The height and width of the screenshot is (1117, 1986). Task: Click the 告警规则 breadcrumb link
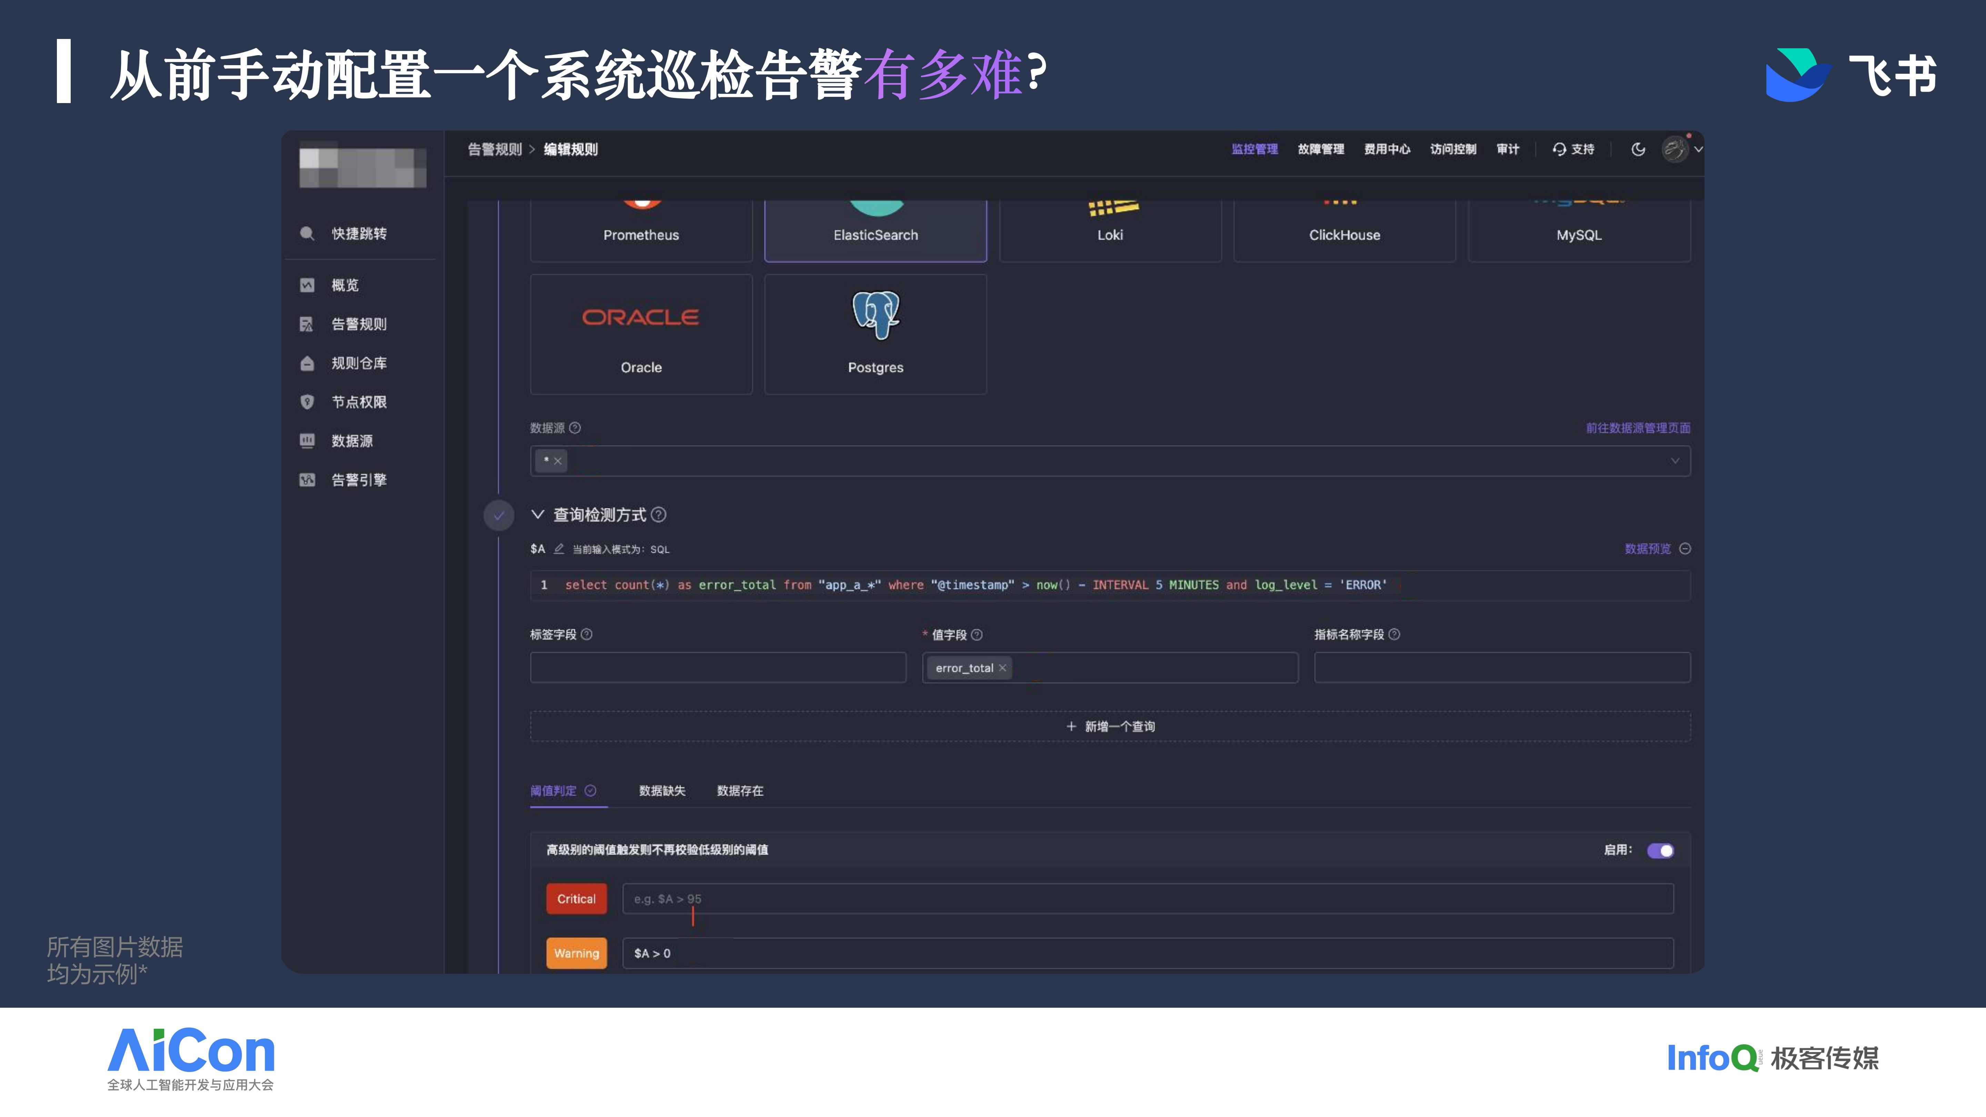[x=495, y=149]
